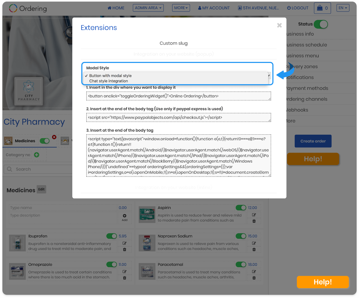Open My Account page
This screenshot has width=359, height=298.
tap(214, 8)
